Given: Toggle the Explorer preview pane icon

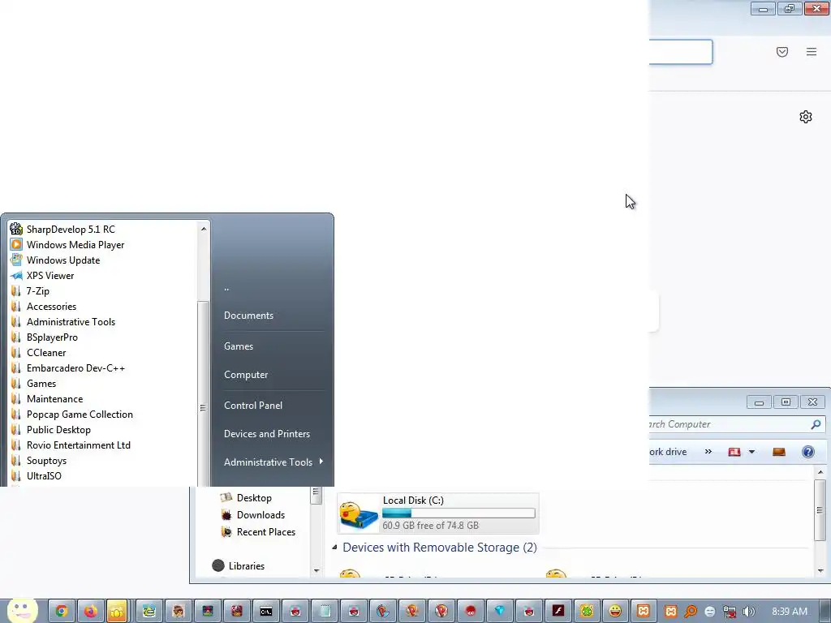Looking at the screenshot, I should [x=779, y=452].
